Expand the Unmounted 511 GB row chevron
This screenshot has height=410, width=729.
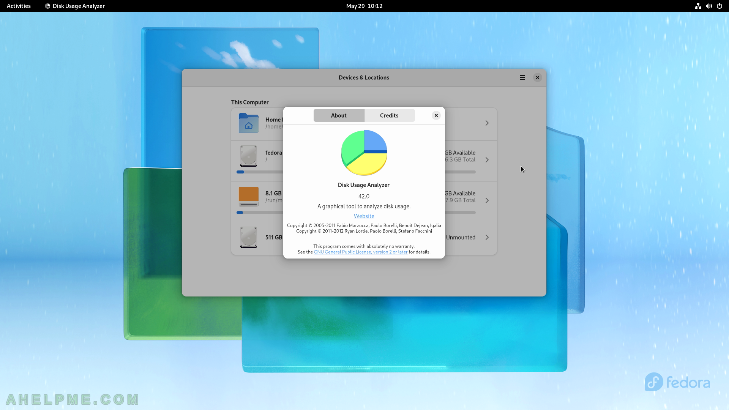[x=487, y=237]
